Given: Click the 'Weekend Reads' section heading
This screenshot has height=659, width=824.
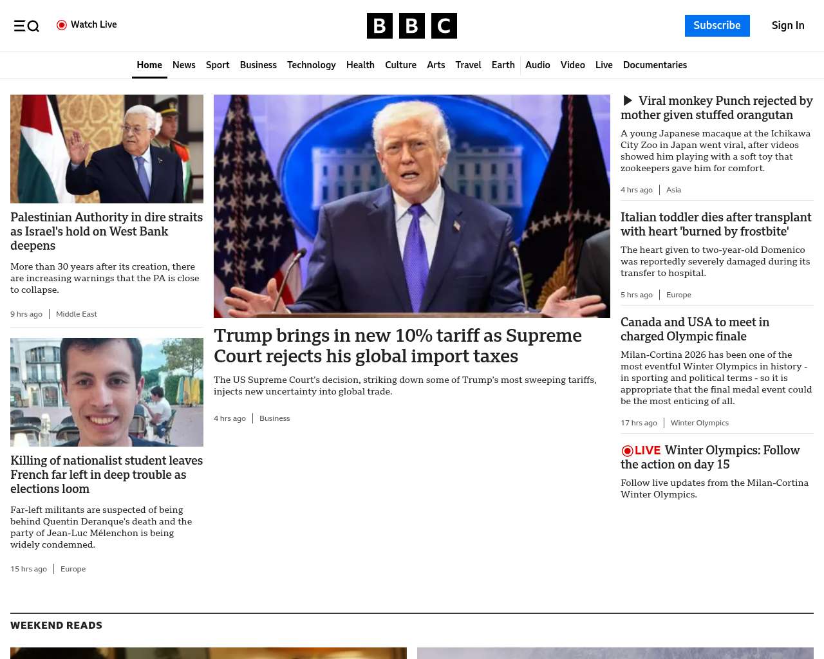Looking at the screenshot, I should point(57,626).
